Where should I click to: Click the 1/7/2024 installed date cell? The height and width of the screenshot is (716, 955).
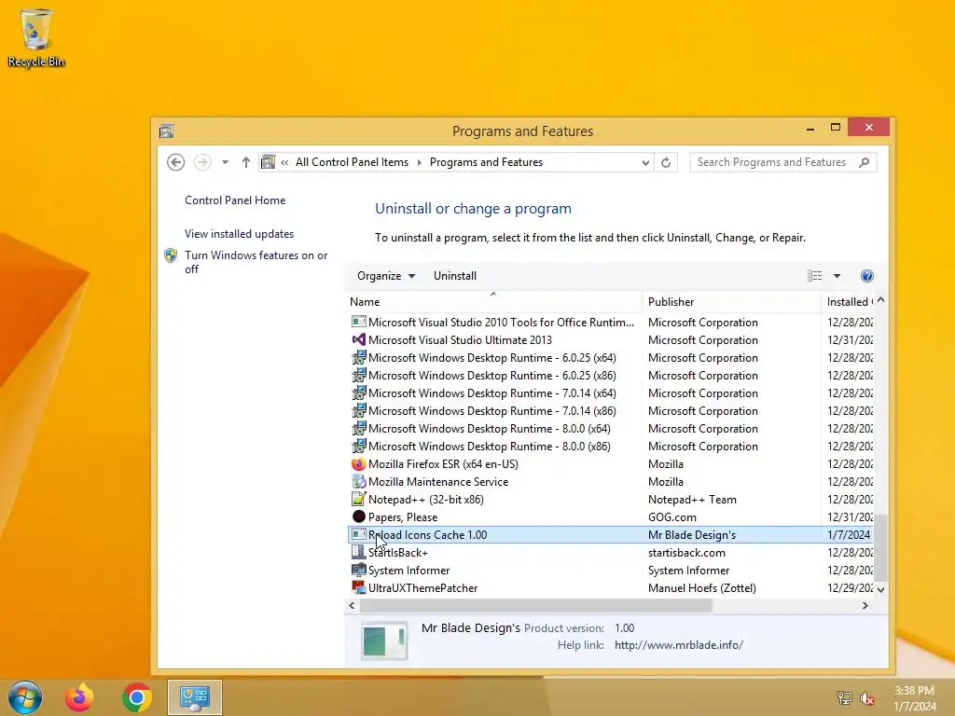(x=849, y=534)
